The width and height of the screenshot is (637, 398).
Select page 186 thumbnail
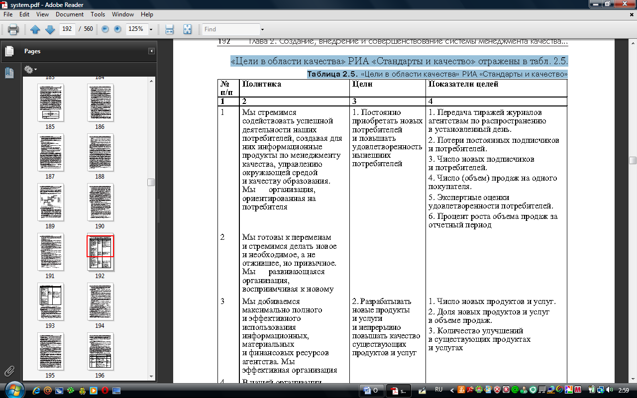(x=100, y=102)
